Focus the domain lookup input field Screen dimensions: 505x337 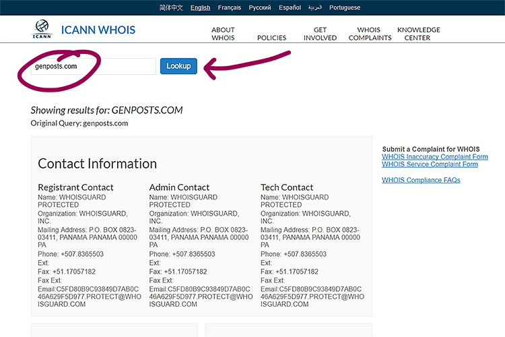(94, 67)
